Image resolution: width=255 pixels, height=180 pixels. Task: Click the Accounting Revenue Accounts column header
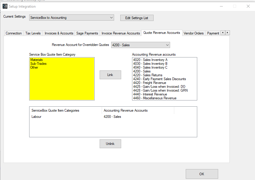138,110
